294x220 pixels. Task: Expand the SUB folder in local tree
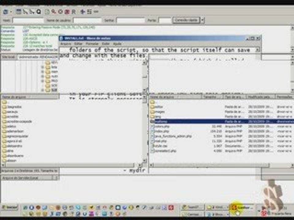coord(43,90)
